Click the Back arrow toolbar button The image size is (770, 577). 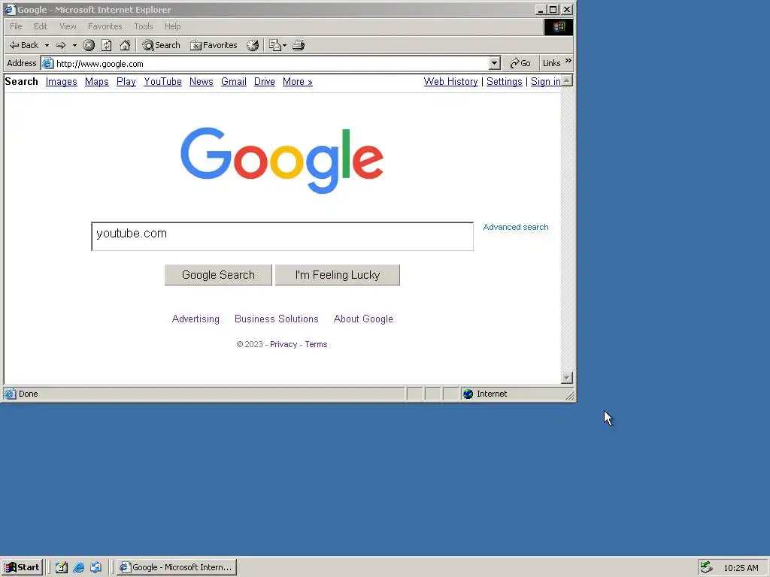pos(23,45)
